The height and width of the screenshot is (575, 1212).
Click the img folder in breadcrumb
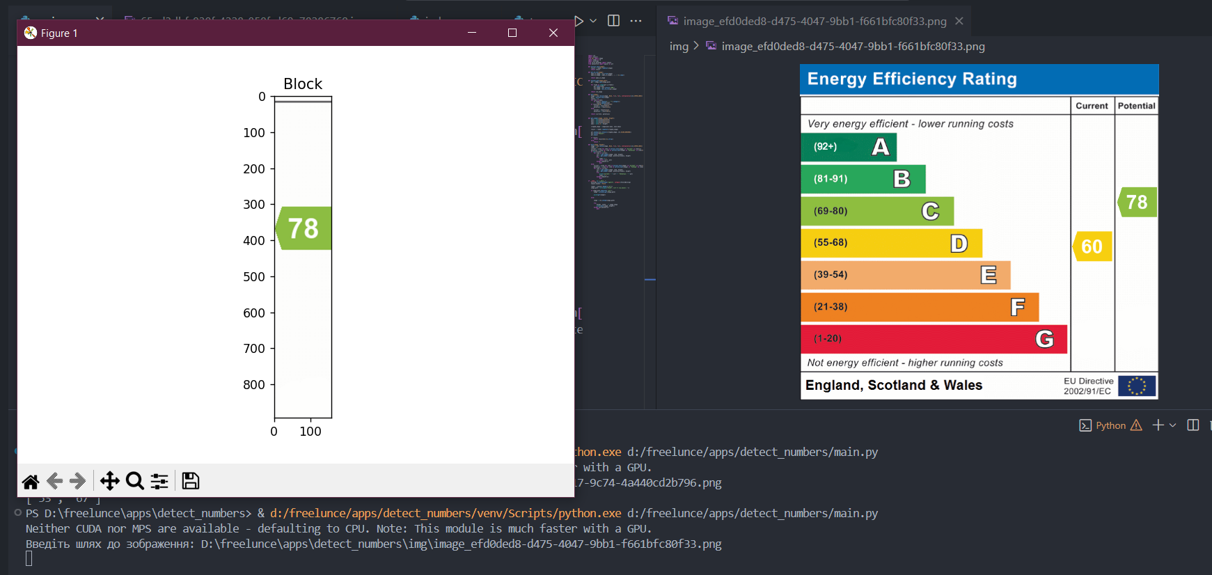click(679, 46)
